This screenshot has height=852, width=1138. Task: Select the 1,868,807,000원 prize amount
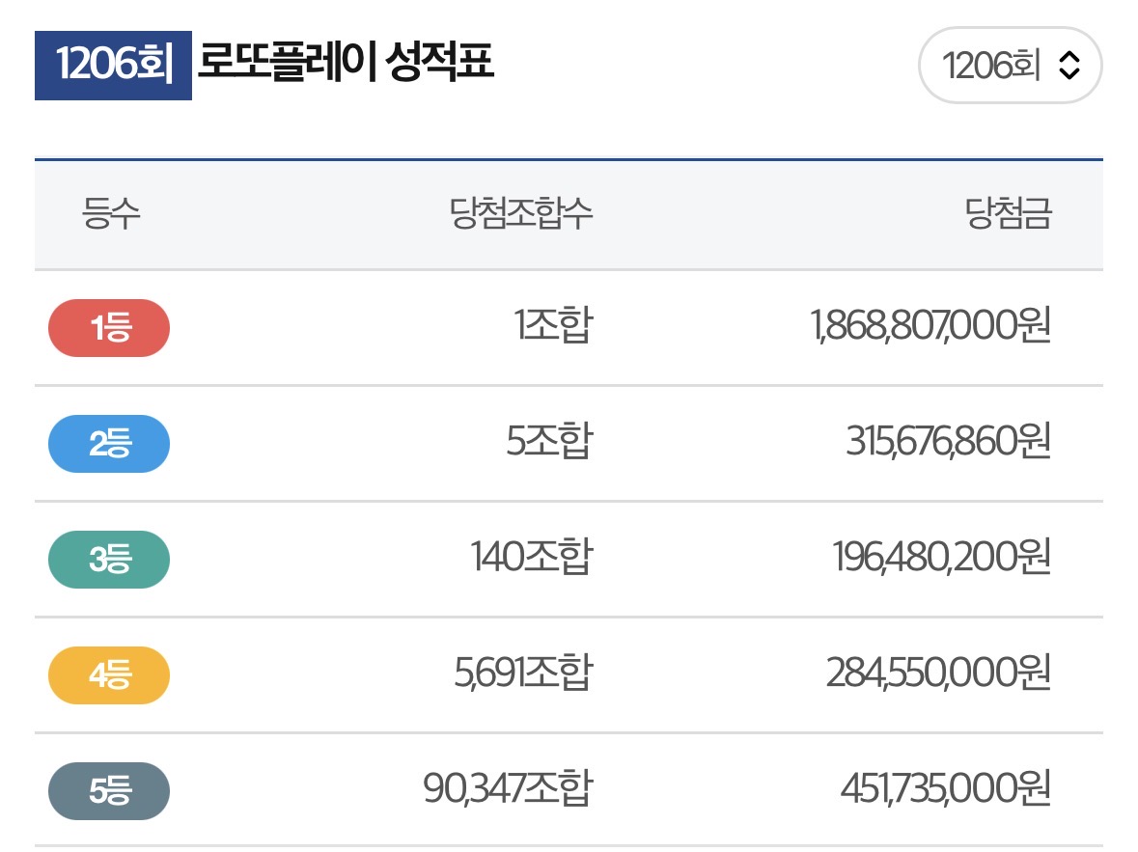click(x=931, y=328)
